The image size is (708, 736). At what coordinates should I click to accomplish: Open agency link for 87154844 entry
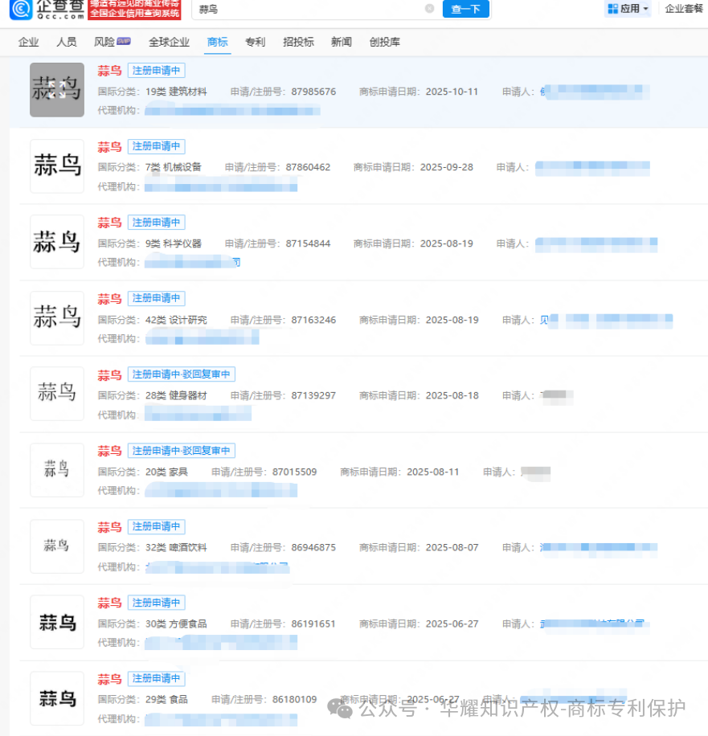(193, 263)
